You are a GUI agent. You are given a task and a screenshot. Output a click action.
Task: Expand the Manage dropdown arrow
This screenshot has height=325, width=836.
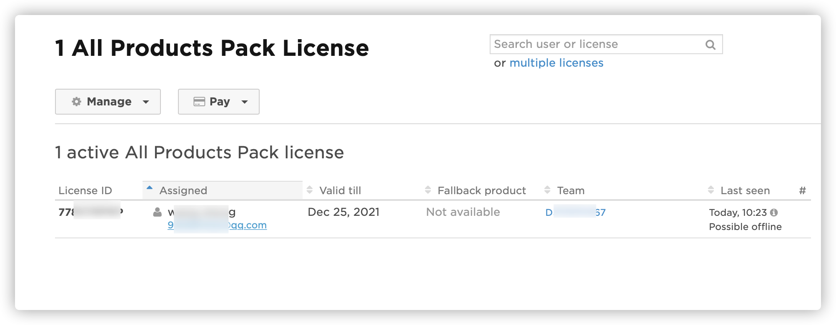(146, 102)
